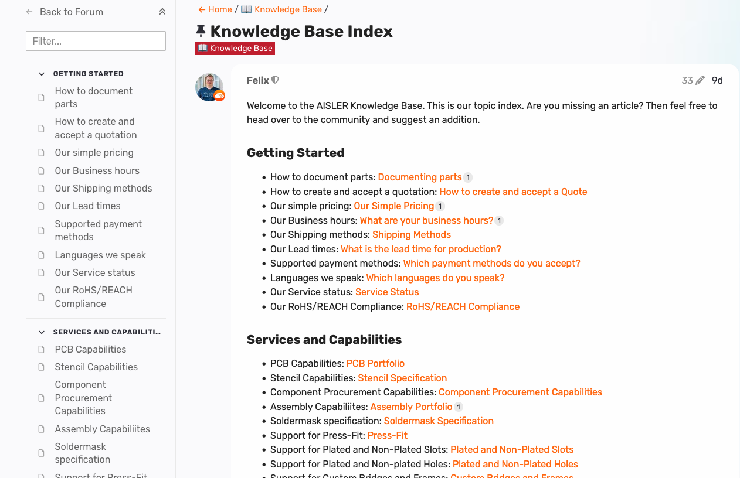Click the pin icon before Knowledge Base Index
740x478 pixels.
[201, 32]
